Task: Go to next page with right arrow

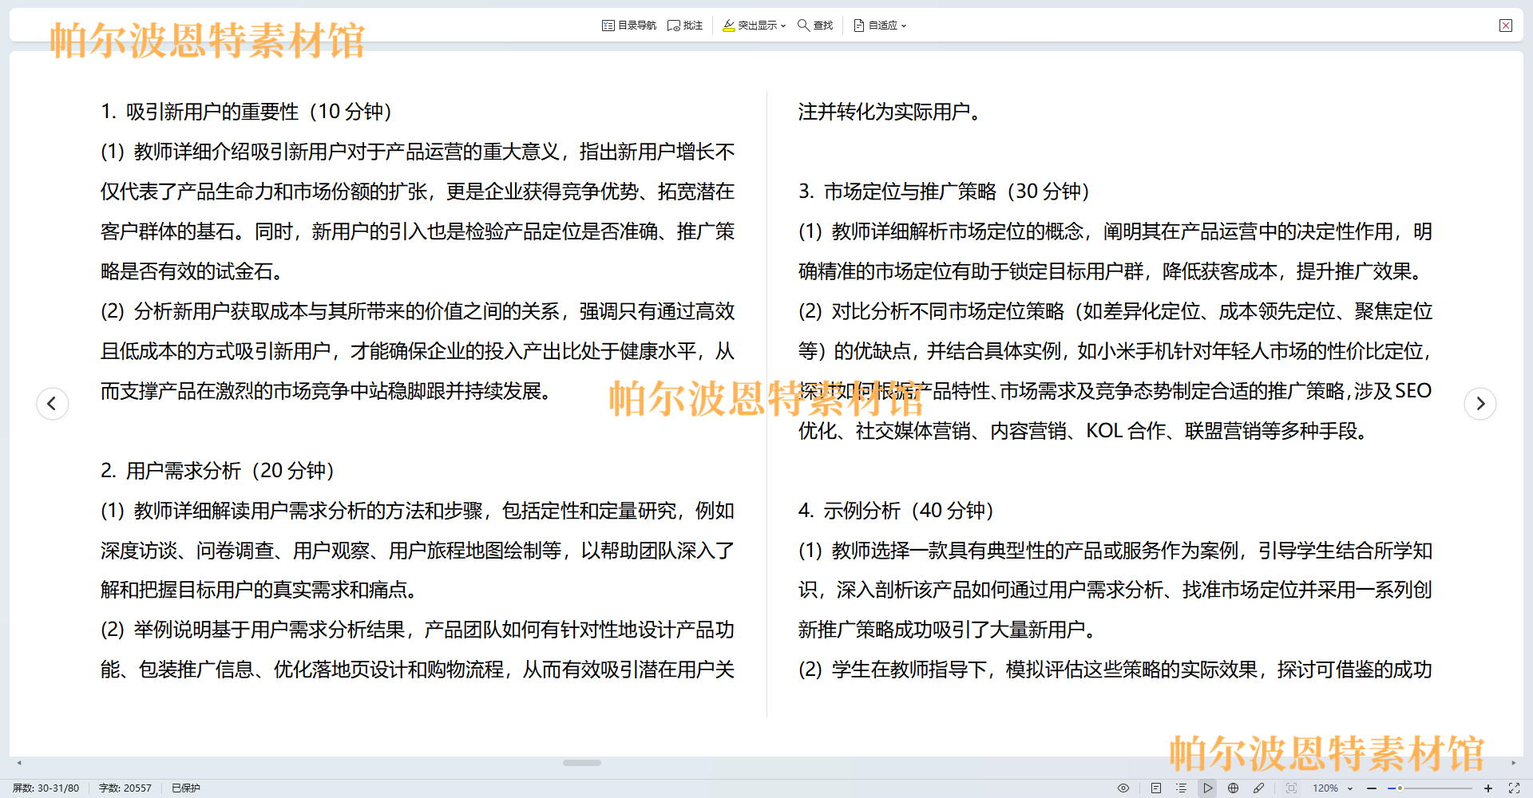Action: (x=1480, y=403)
